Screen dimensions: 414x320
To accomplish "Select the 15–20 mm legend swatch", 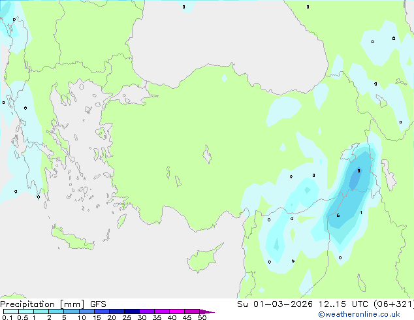I will coord(101,312).
